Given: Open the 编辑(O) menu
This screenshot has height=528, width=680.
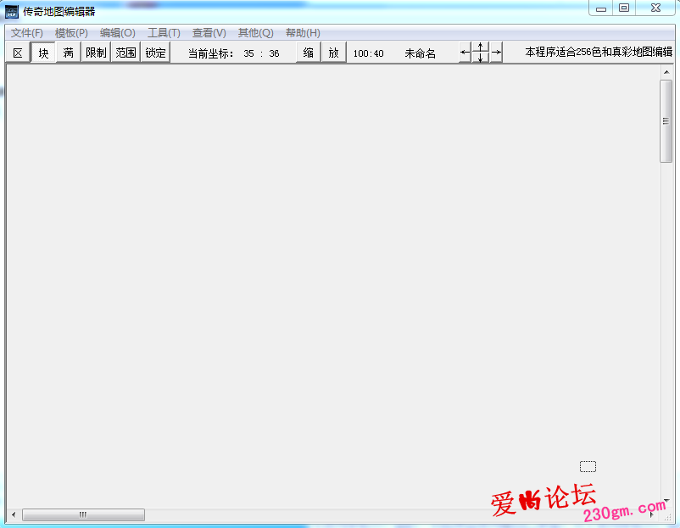Looking at the screenshot, I should pyautogui.click(x=118, y=33).
